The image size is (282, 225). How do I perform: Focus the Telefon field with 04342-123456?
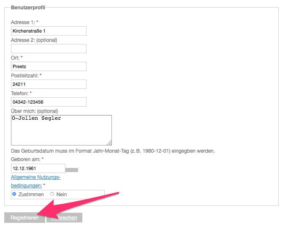[49, 102]
